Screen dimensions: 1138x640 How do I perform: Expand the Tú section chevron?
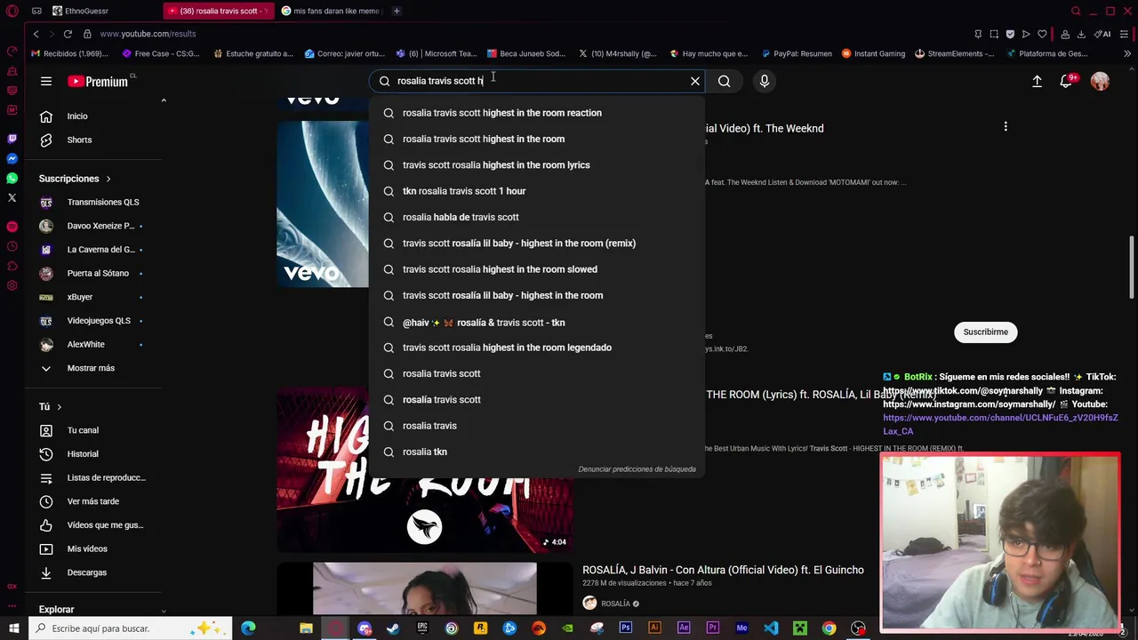pyautogui.click(x=59, y=407)
